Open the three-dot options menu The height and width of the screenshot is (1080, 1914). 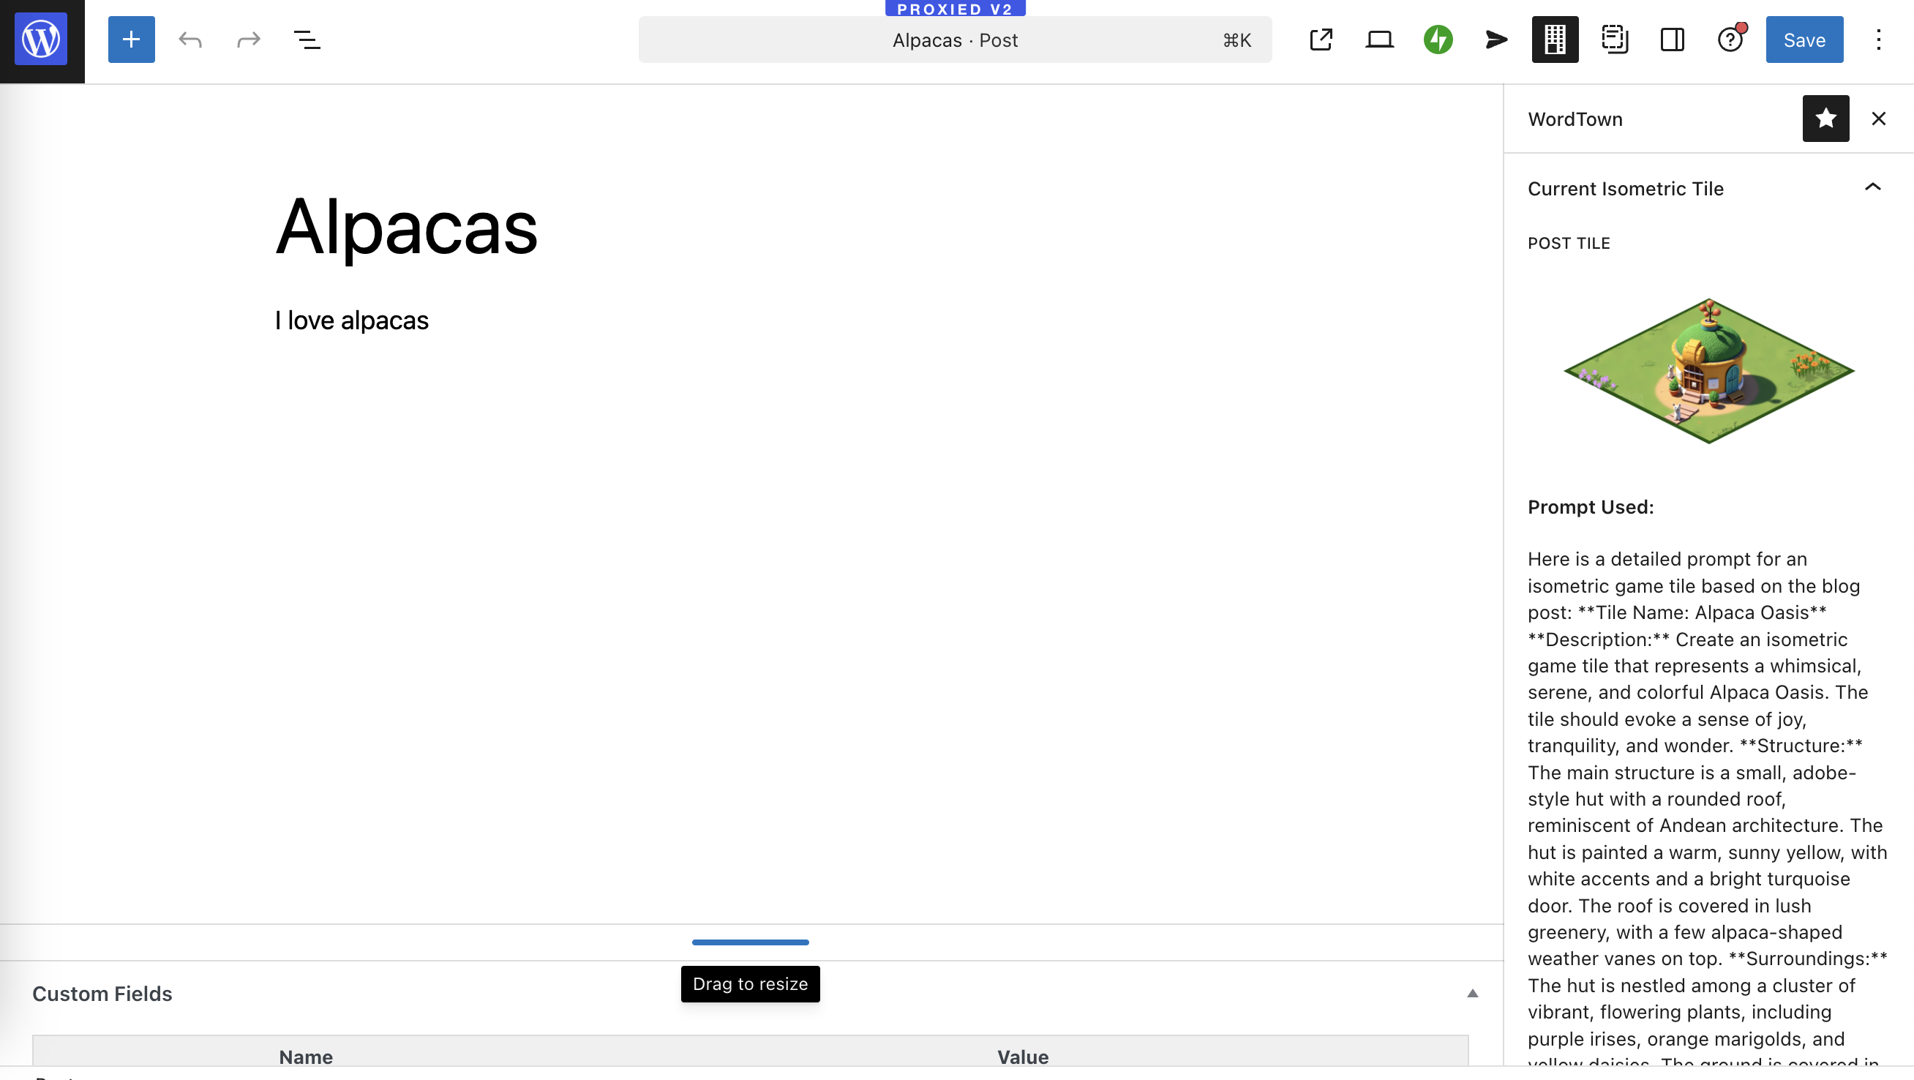(1878, 40)
